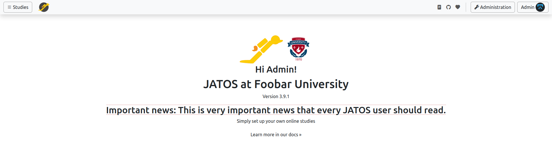Click the word Admin in user button
552x144 pixels.
click(x=528, y=7)
